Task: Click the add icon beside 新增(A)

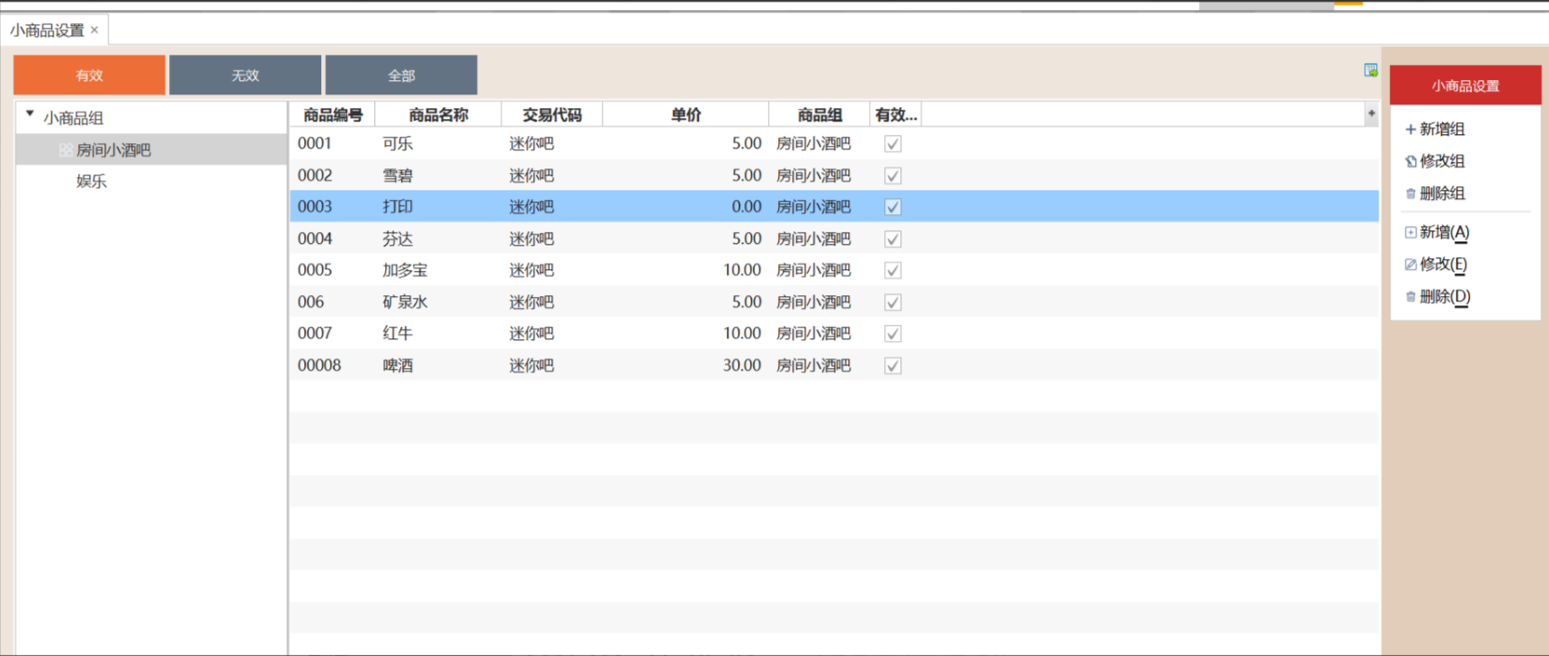Action: (1410, 232)
